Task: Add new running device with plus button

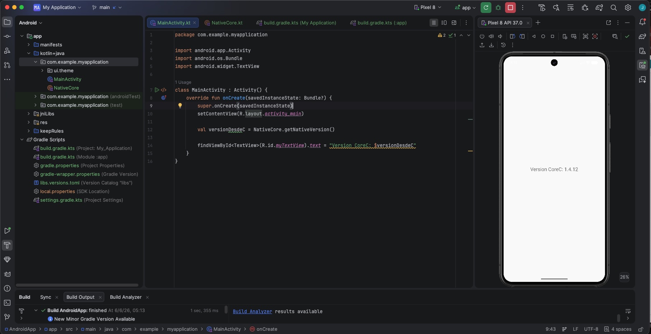Action: pos(538,23)
